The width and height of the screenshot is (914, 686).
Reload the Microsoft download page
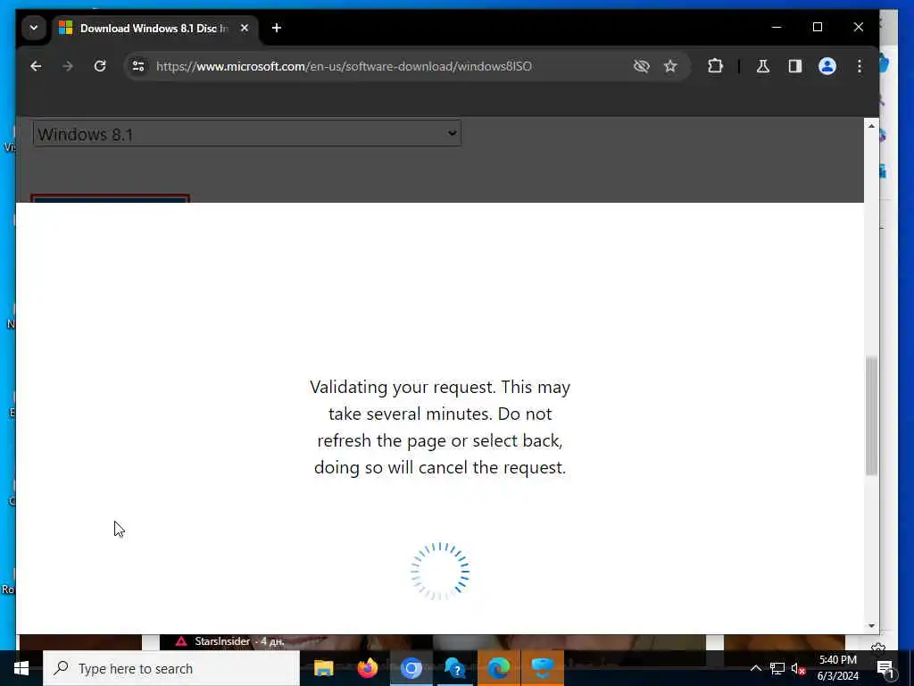[x=100, y=66]
